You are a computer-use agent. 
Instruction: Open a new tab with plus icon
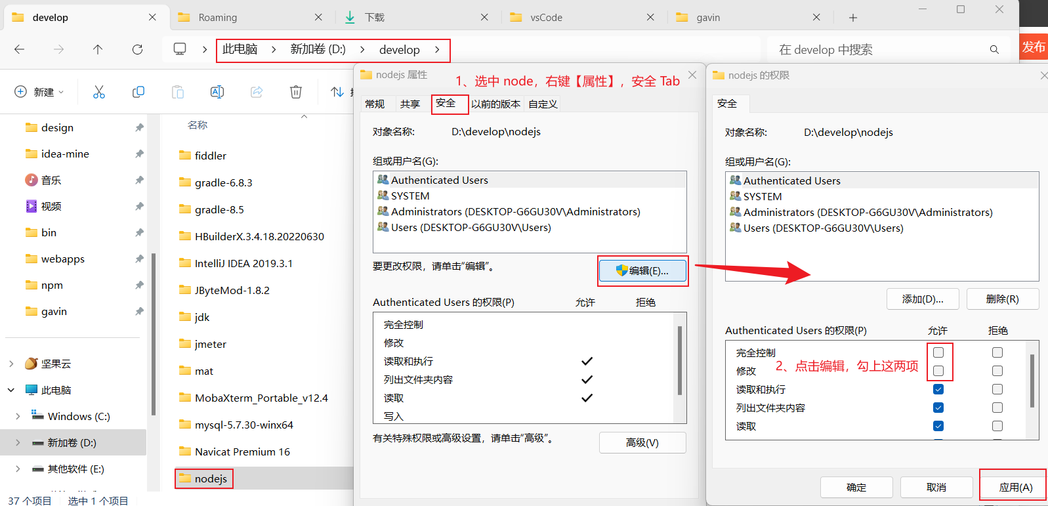coord(853,18)
